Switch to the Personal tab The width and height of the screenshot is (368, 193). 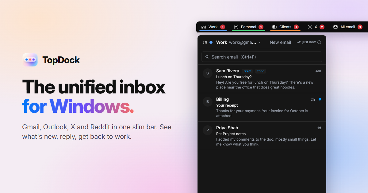point(248,27)
